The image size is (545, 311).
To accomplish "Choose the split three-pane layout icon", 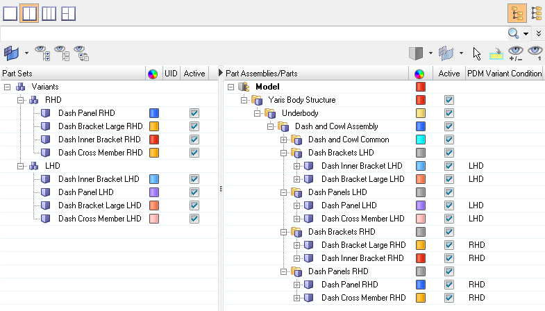I will click(69, 12).
